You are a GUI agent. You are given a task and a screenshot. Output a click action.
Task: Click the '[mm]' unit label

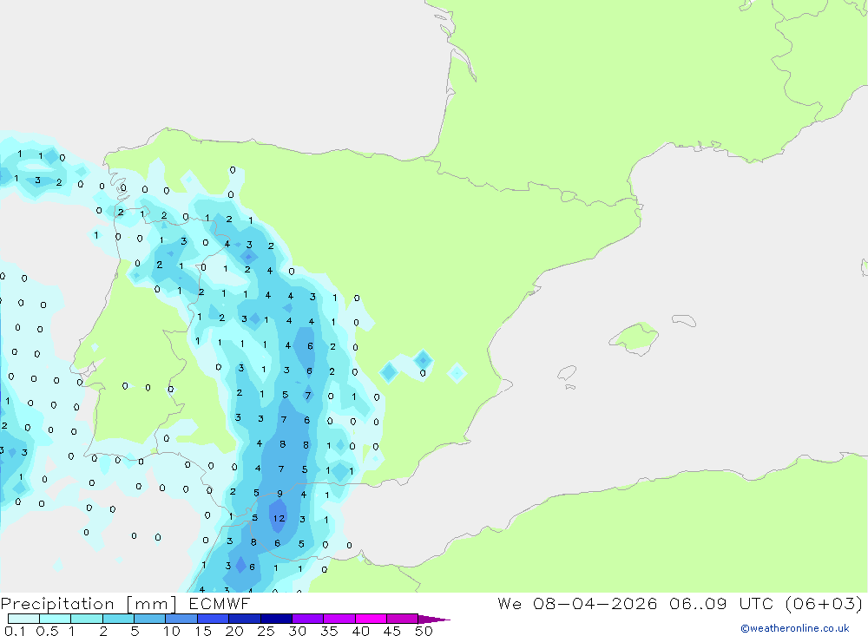151,604
